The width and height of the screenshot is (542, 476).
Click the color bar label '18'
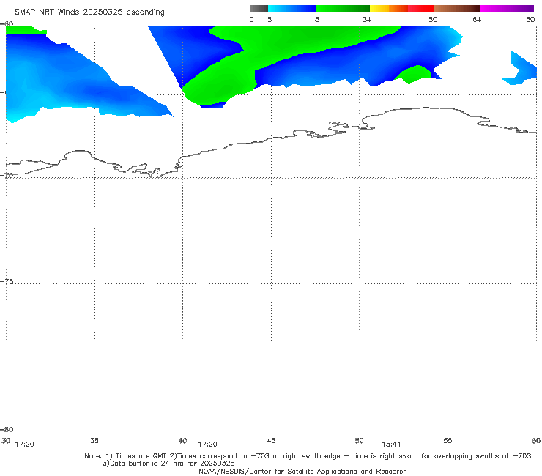pos(315,19)
